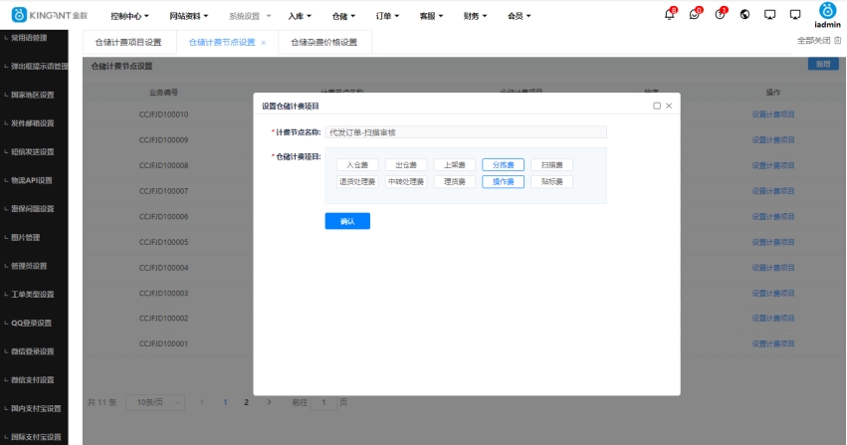Maximize the 设置仓储计费项目 dialog
This screenshot has height=445, width=847.
tap(657, 106)
